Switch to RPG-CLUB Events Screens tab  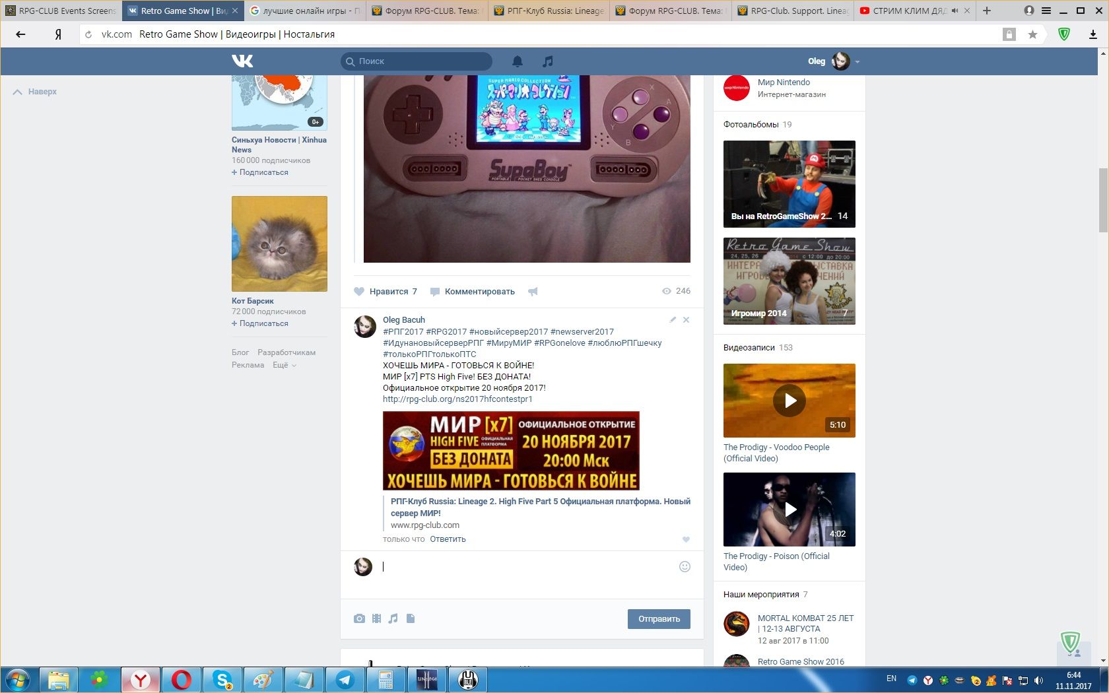click(x=61, y=11)
